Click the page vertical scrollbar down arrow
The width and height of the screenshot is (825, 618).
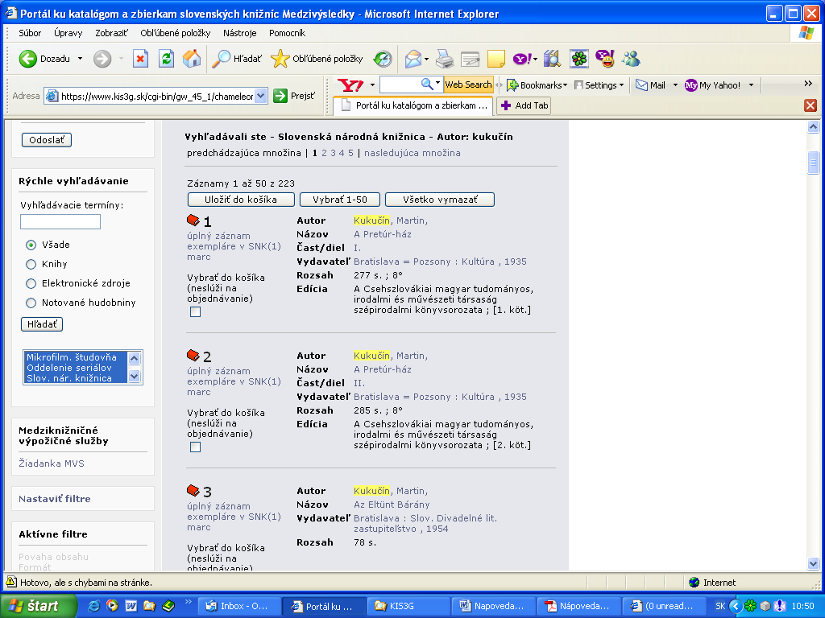click(x=814, y=564)
